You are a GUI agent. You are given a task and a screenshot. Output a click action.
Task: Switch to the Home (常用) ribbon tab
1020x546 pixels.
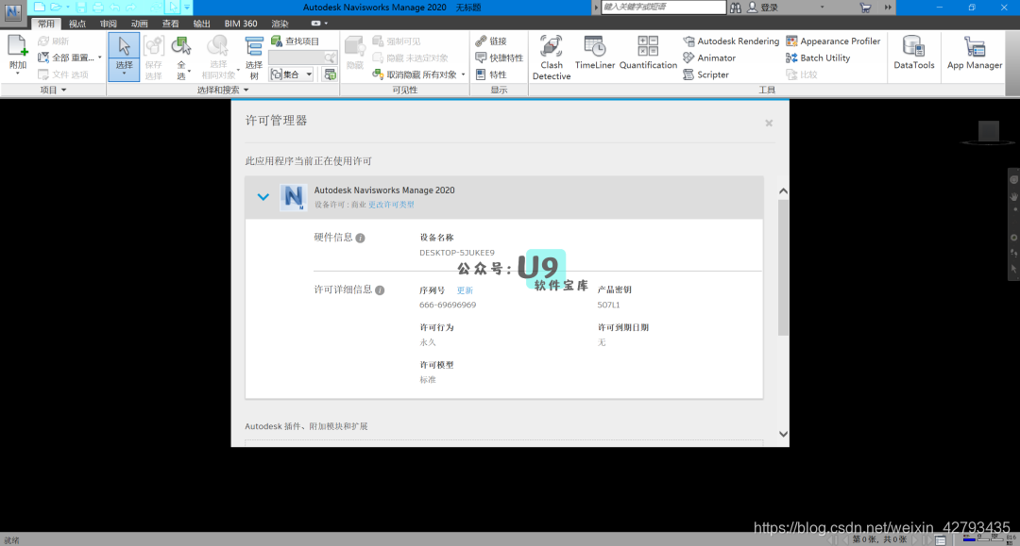click(x=45, y=24)
